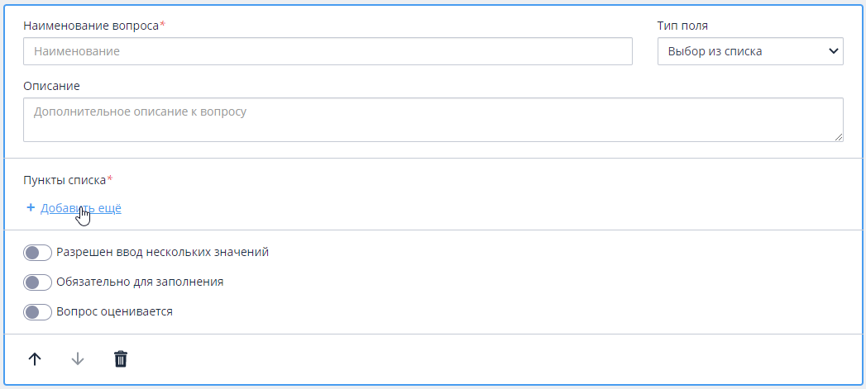
Task: Enable the Разрешен ввод нескольких значений toggle
Action: (37, 253)
